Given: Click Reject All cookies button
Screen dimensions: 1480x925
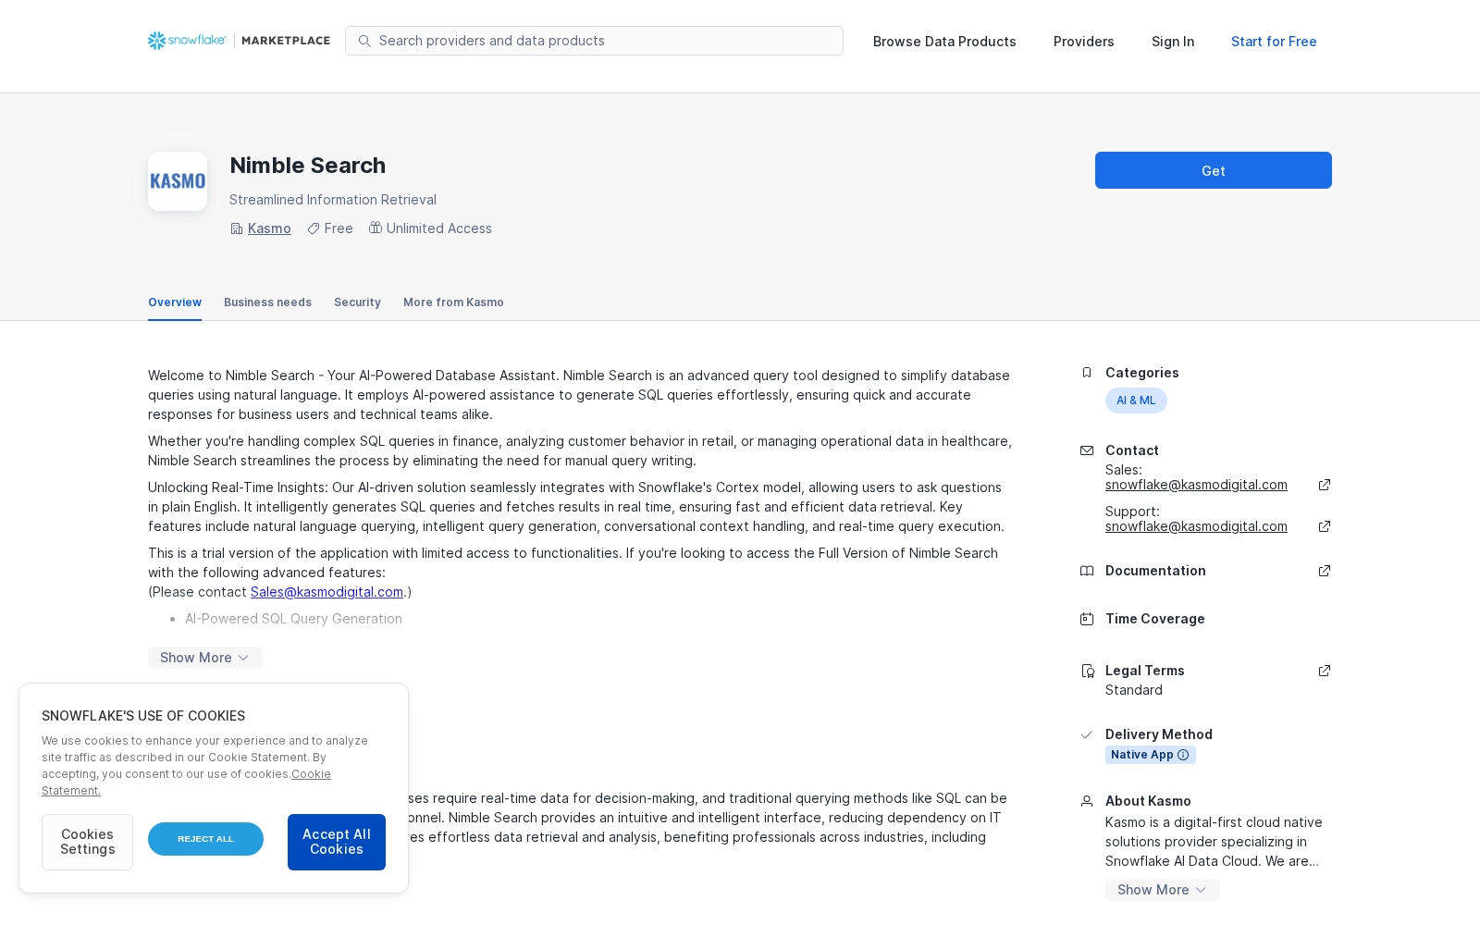Looking at the screenshot, I should [205, 839].
